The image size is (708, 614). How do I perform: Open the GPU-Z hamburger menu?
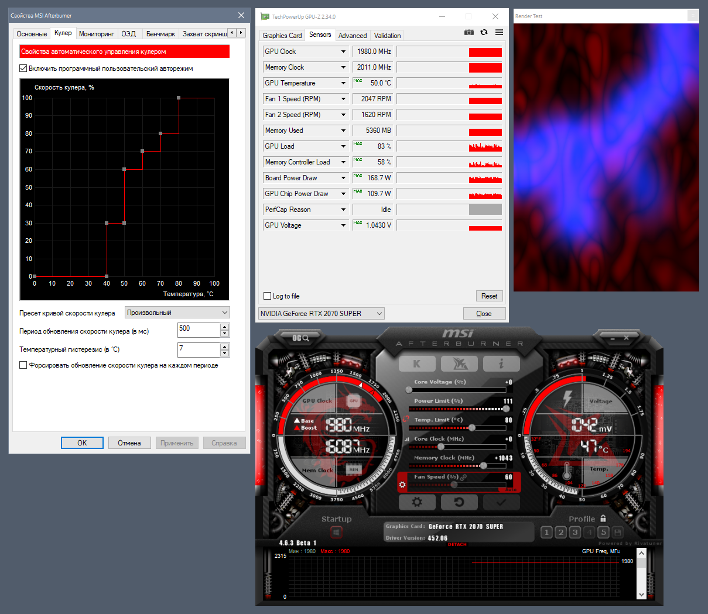tap(499, 32)
